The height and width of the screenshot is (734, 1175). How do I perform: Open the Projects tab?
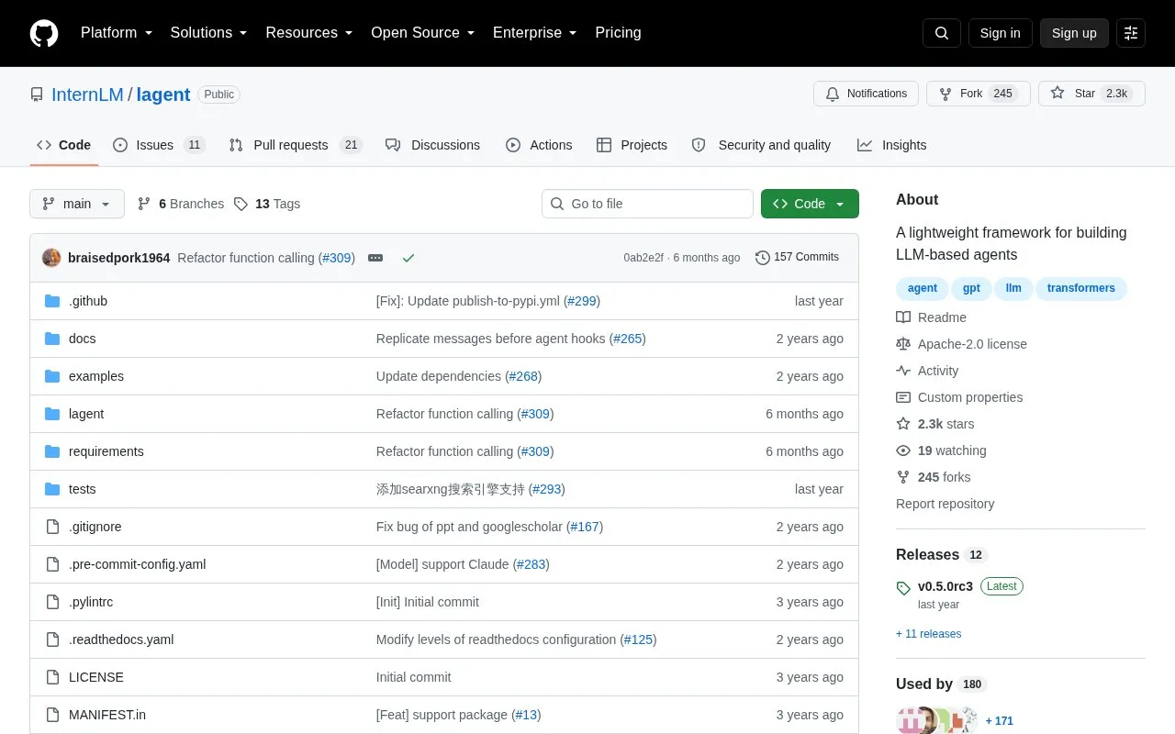click(x=632, y=145)
